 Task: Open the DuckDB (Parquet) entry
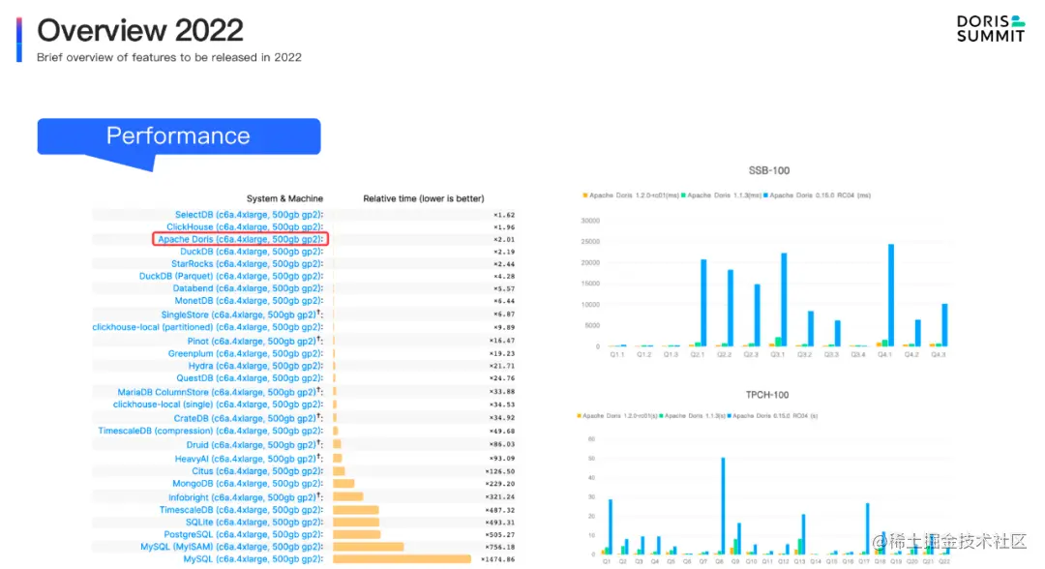coord(230,276)
